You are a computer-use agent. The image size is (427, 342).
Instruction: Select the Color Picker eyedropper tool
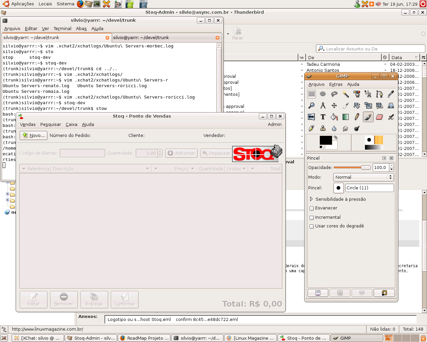(x=391, y=94)
